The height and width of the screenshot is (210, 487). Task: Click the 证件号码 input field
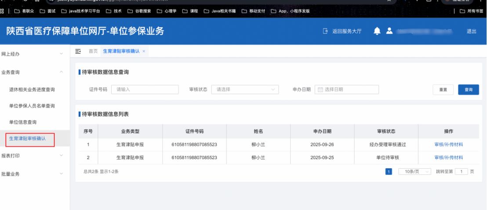(x=145, y=90)
